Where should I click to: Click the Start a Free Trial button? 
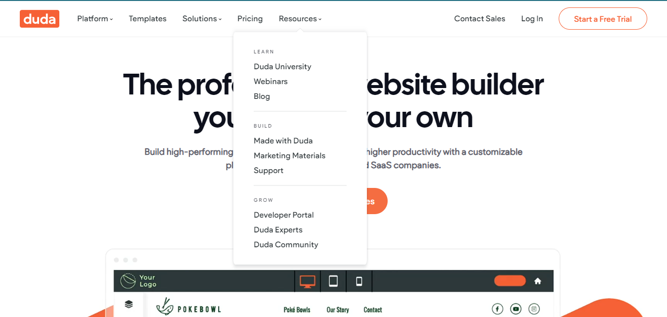click(x=603, y=18)
